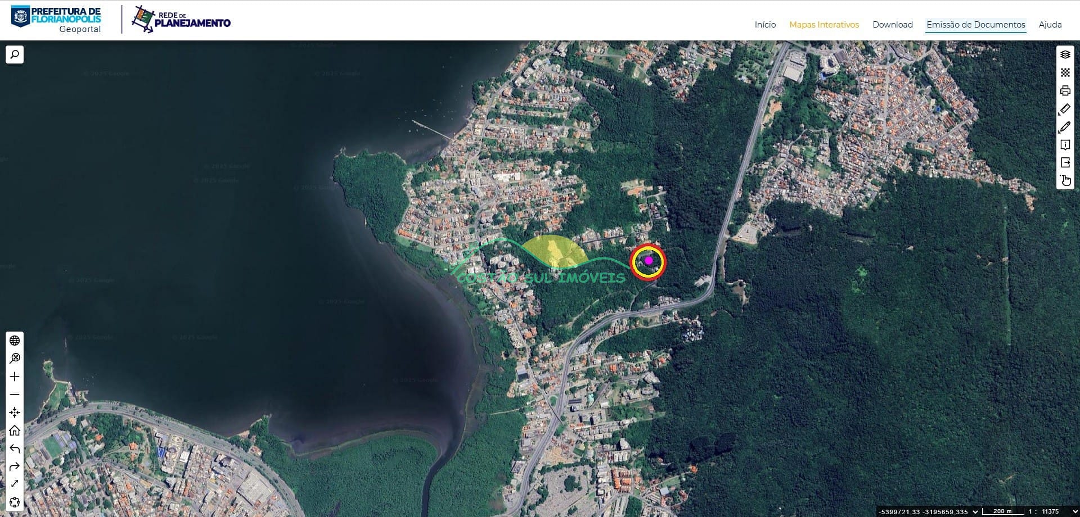Open the Ajuda link
1080x517 pixels.
[1050, 25]
